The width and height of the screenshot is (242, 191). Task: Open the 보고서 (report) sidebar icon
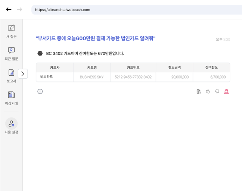11,73
